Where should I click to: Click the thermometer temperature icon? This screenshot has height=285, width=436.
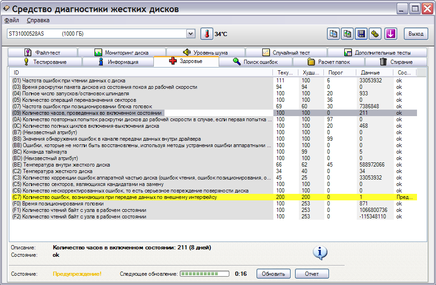[206, 34]
